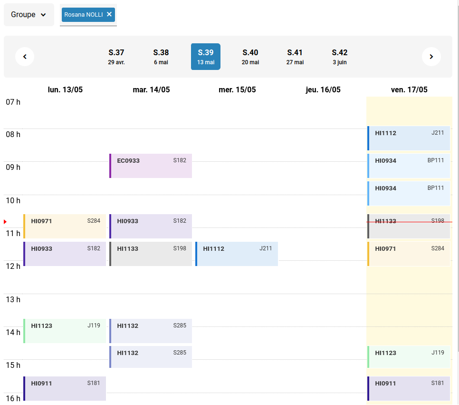Go to next weeks with right arrow
The width and height of the screenshot is (459, 405).
click(431, 57)
